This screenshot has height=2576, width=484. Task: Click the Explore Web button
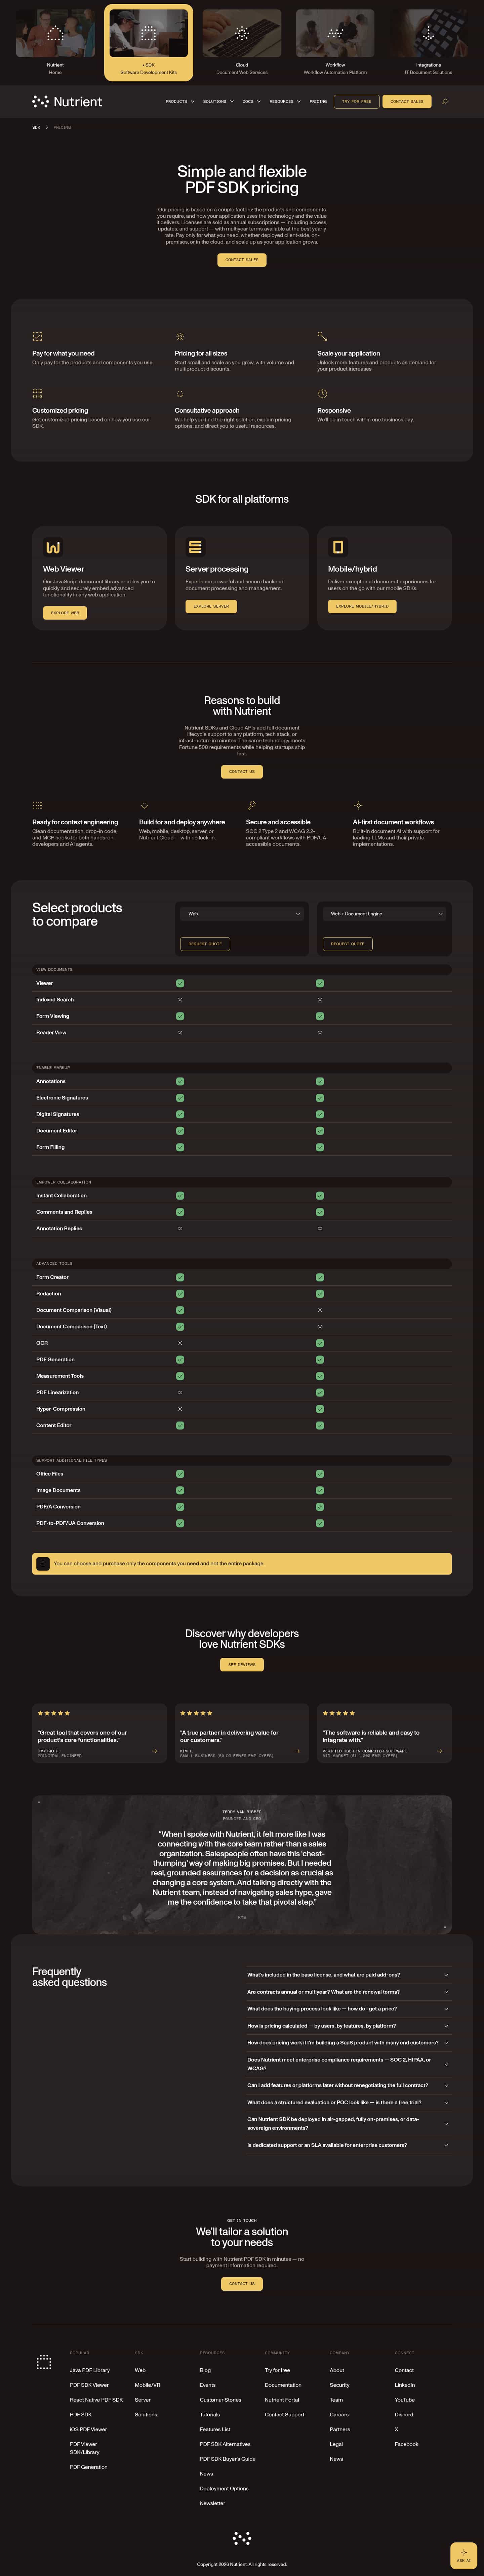point(65,613)
